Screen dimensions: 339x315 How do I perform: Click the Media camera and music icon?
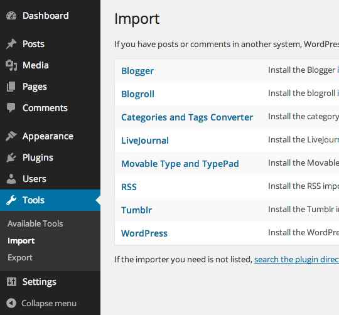pyautogui.click(x=11, y=65)
